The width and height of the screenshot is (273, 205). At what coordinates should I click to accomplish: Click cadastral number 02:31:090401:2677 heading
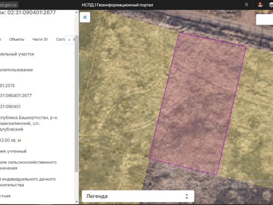tap(32, 12)
